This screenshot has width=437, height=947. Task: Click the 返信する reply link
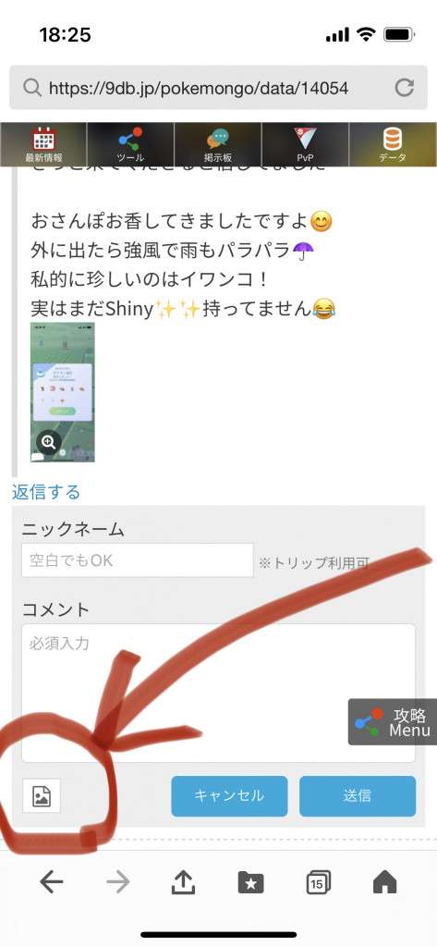(x=46, y=492)
